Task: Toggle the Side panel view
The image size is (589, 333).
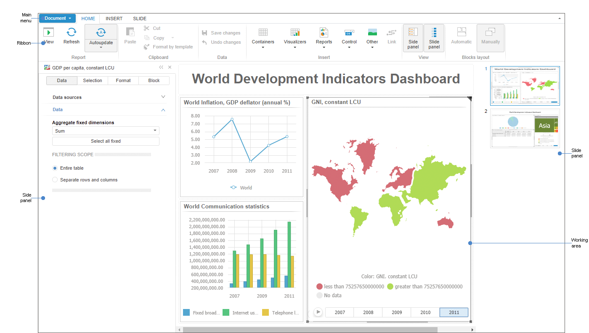Action: [413, 38]
